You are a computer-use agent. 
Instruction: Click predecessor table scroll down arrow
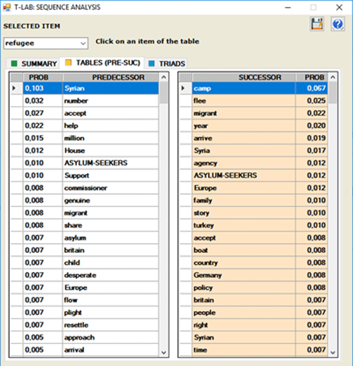[164, 353]
